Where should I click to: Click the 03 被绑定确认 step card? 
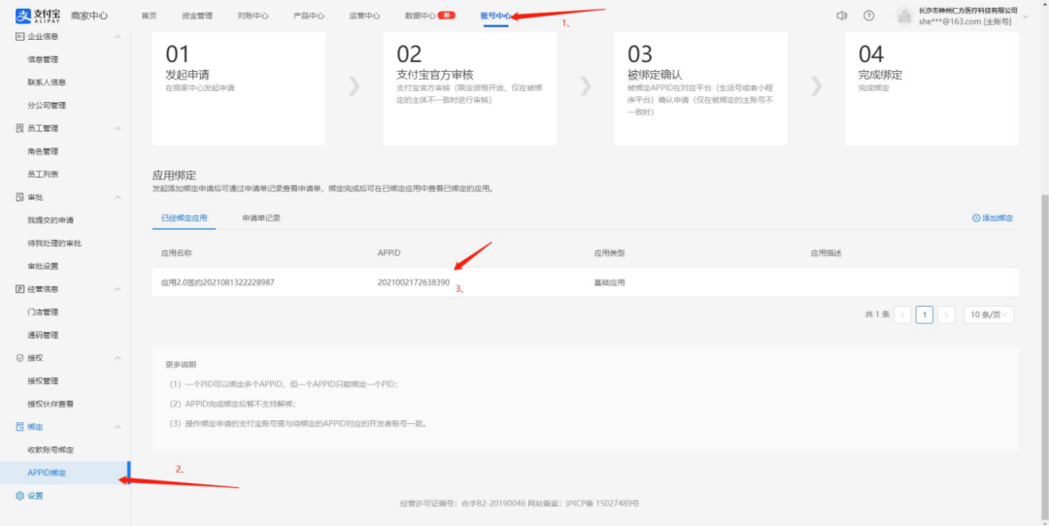(x=700, y=88)
